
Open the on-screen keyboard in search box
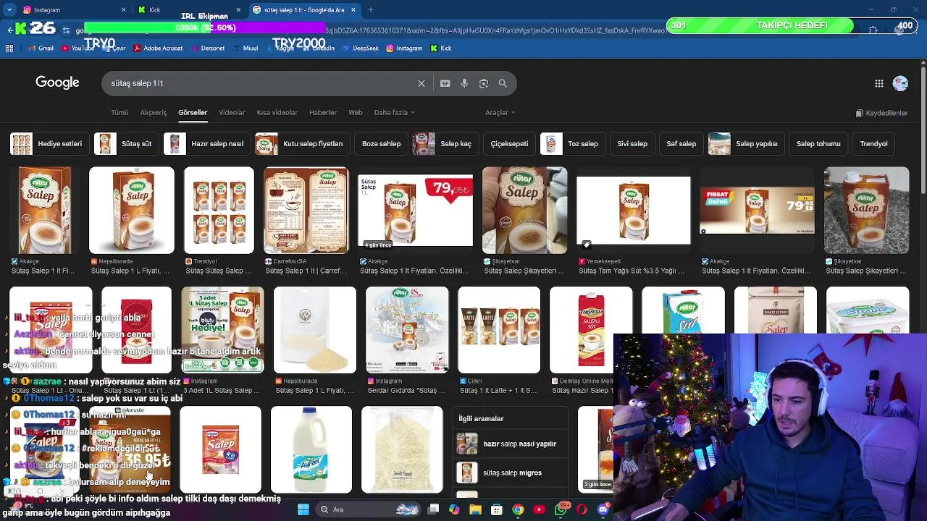click(445, 83)
